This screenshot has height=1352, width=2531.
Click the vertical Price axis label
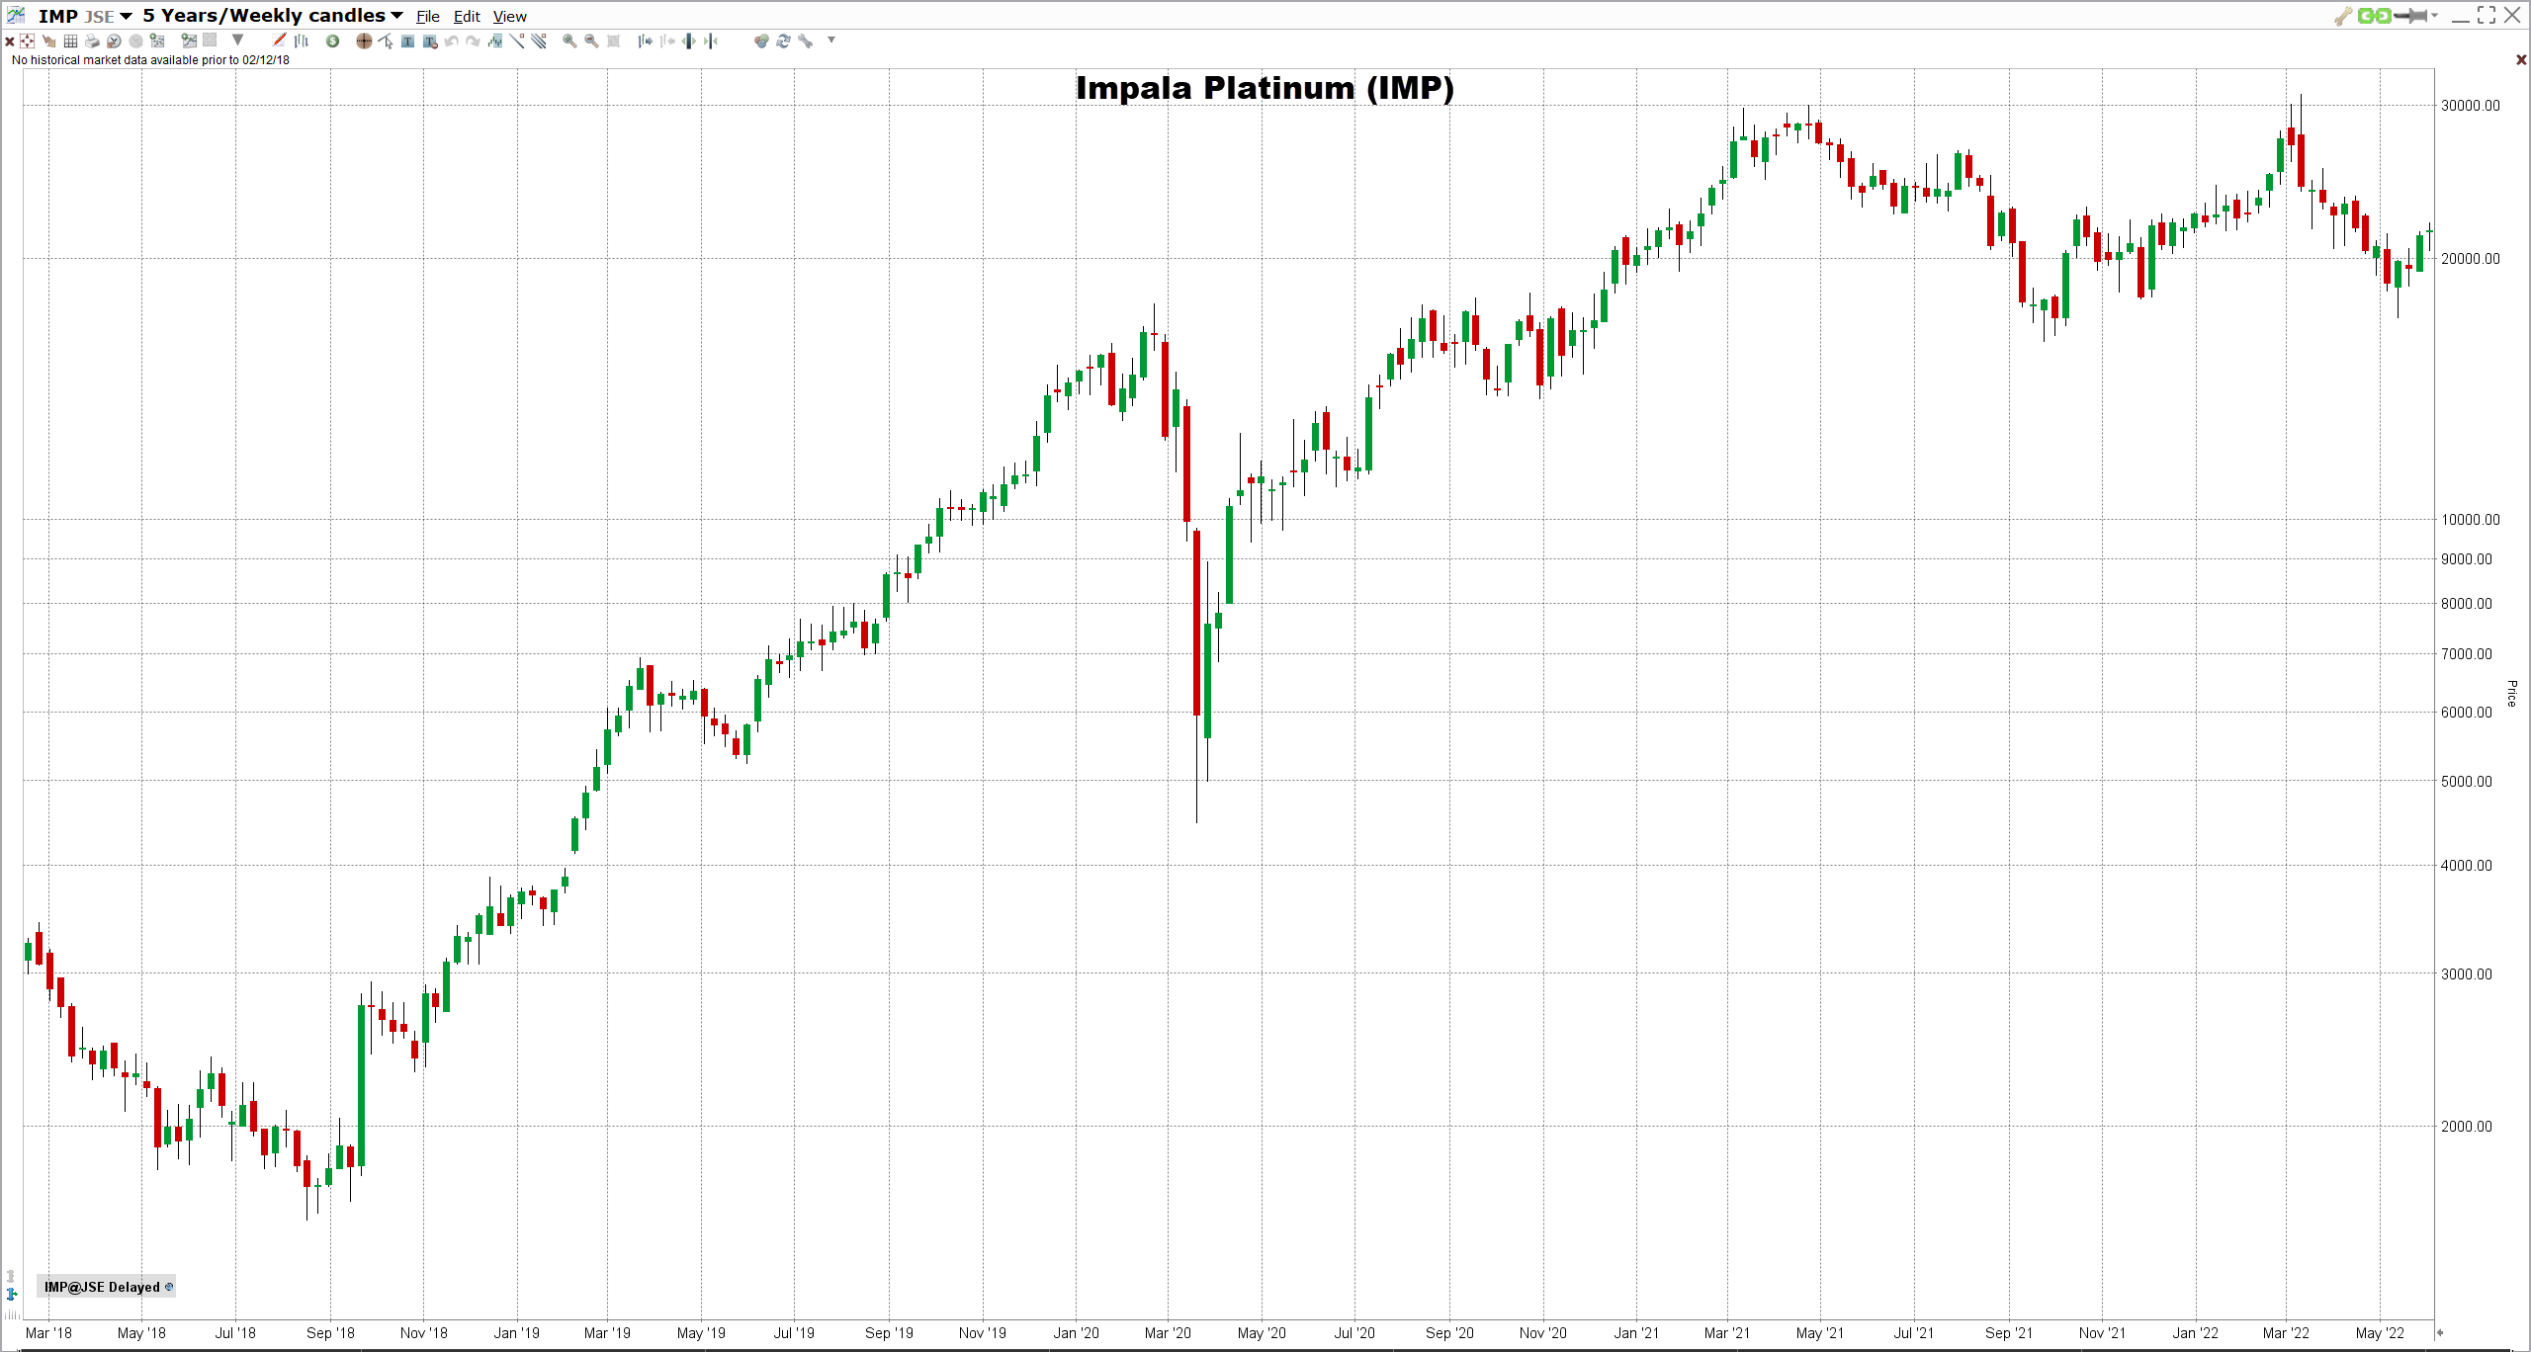(x=2511, y=693)
